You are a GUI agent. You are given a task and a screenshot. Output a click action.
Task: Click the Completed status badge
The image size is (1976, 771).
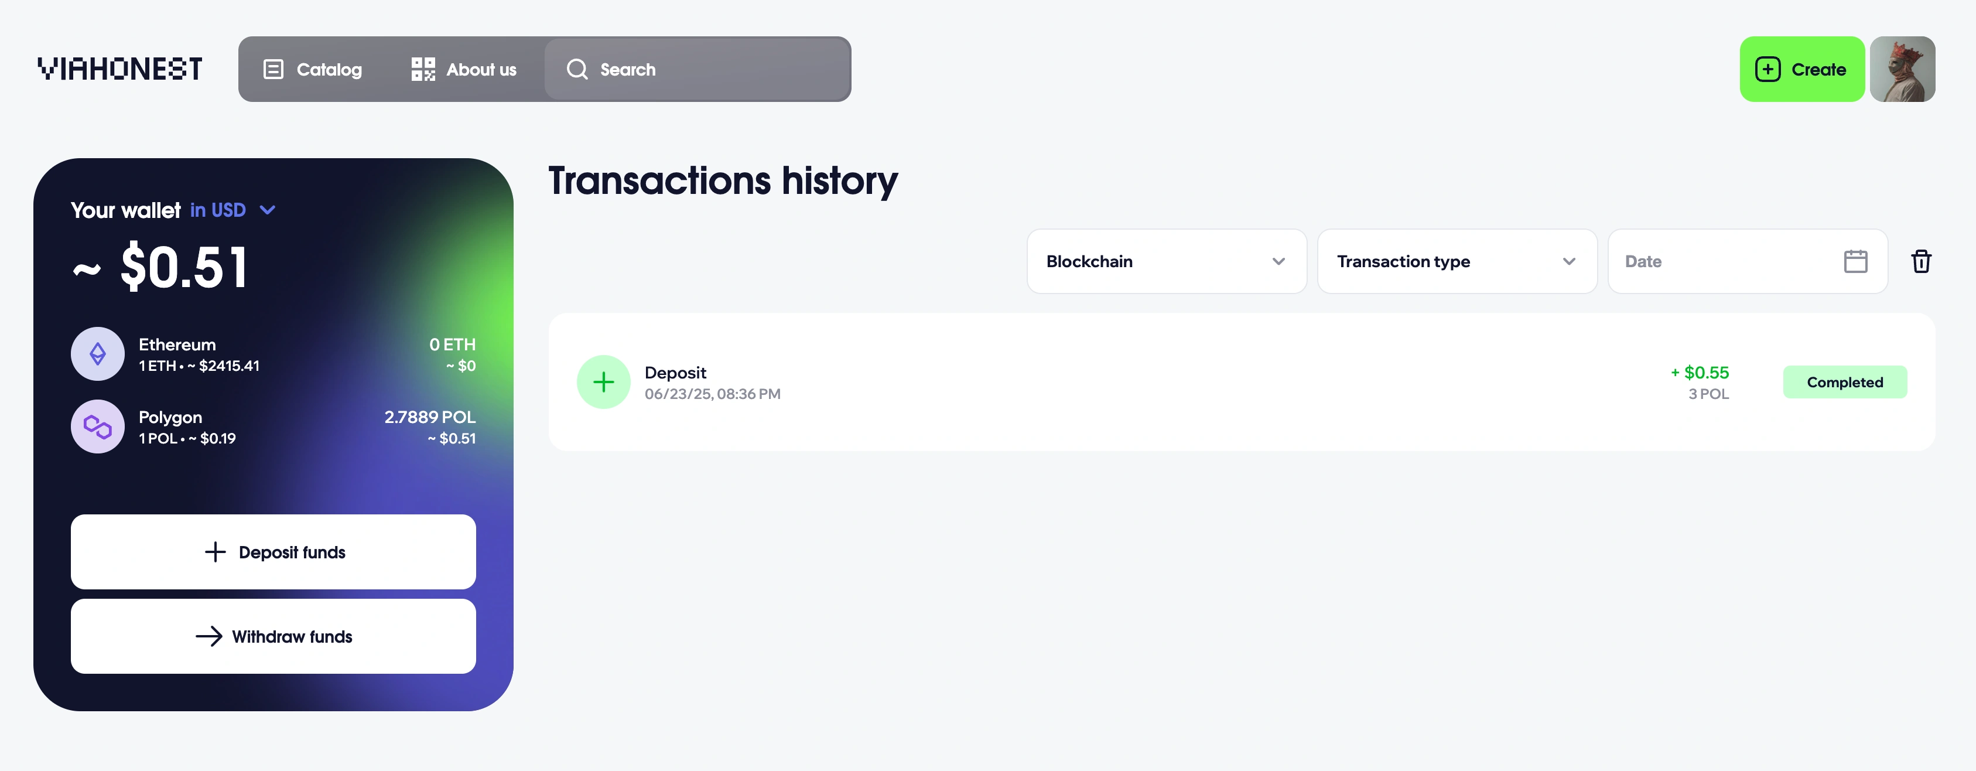point(1844,382)
